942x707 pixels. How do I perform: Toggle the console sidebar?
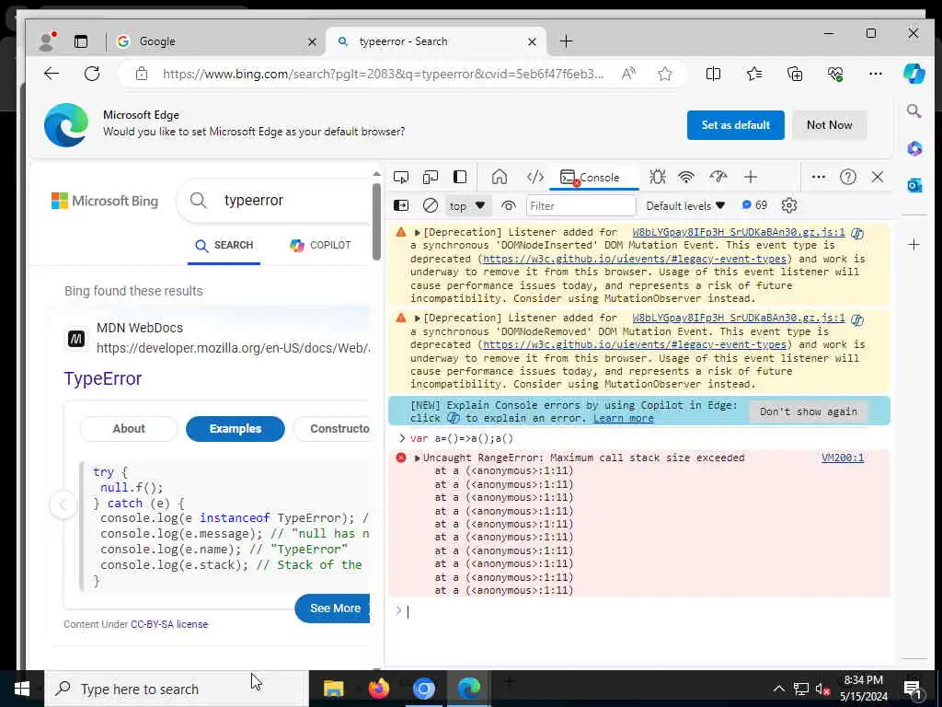tap(401, 205)
